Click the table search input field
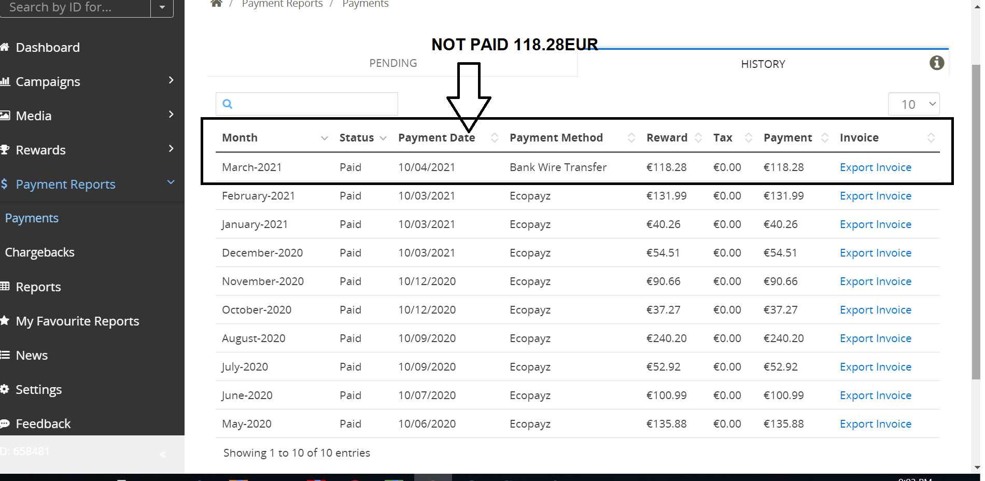 [x=307, y=104]
